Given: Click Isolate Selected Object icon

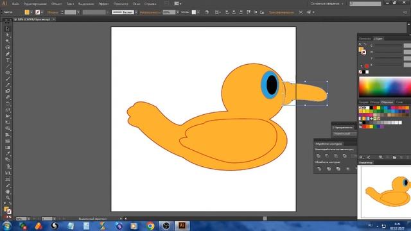Looking at the screenshot, I should pos(301,12).
